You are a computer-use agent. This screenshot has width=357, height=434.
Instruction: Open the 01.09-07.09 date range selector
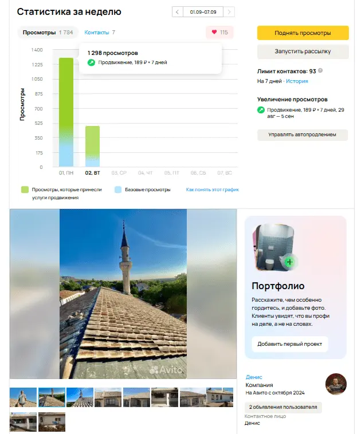pyautogui.click(x=203, y=12)
